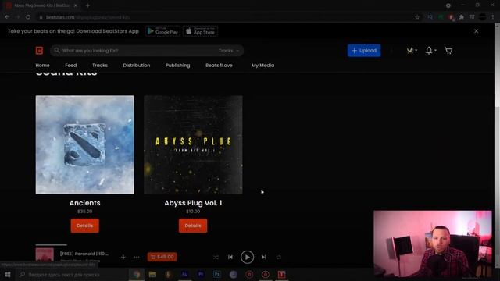Click the Upload button
Viewport: 500px width, 281px height.
pyautogui.click(x=364, y=50)
